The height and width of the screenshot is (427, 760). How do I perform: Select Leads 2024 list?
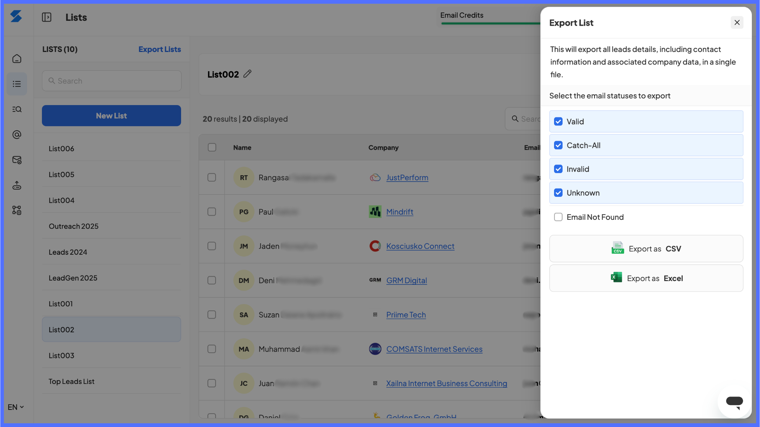click(x=111, y=252)
